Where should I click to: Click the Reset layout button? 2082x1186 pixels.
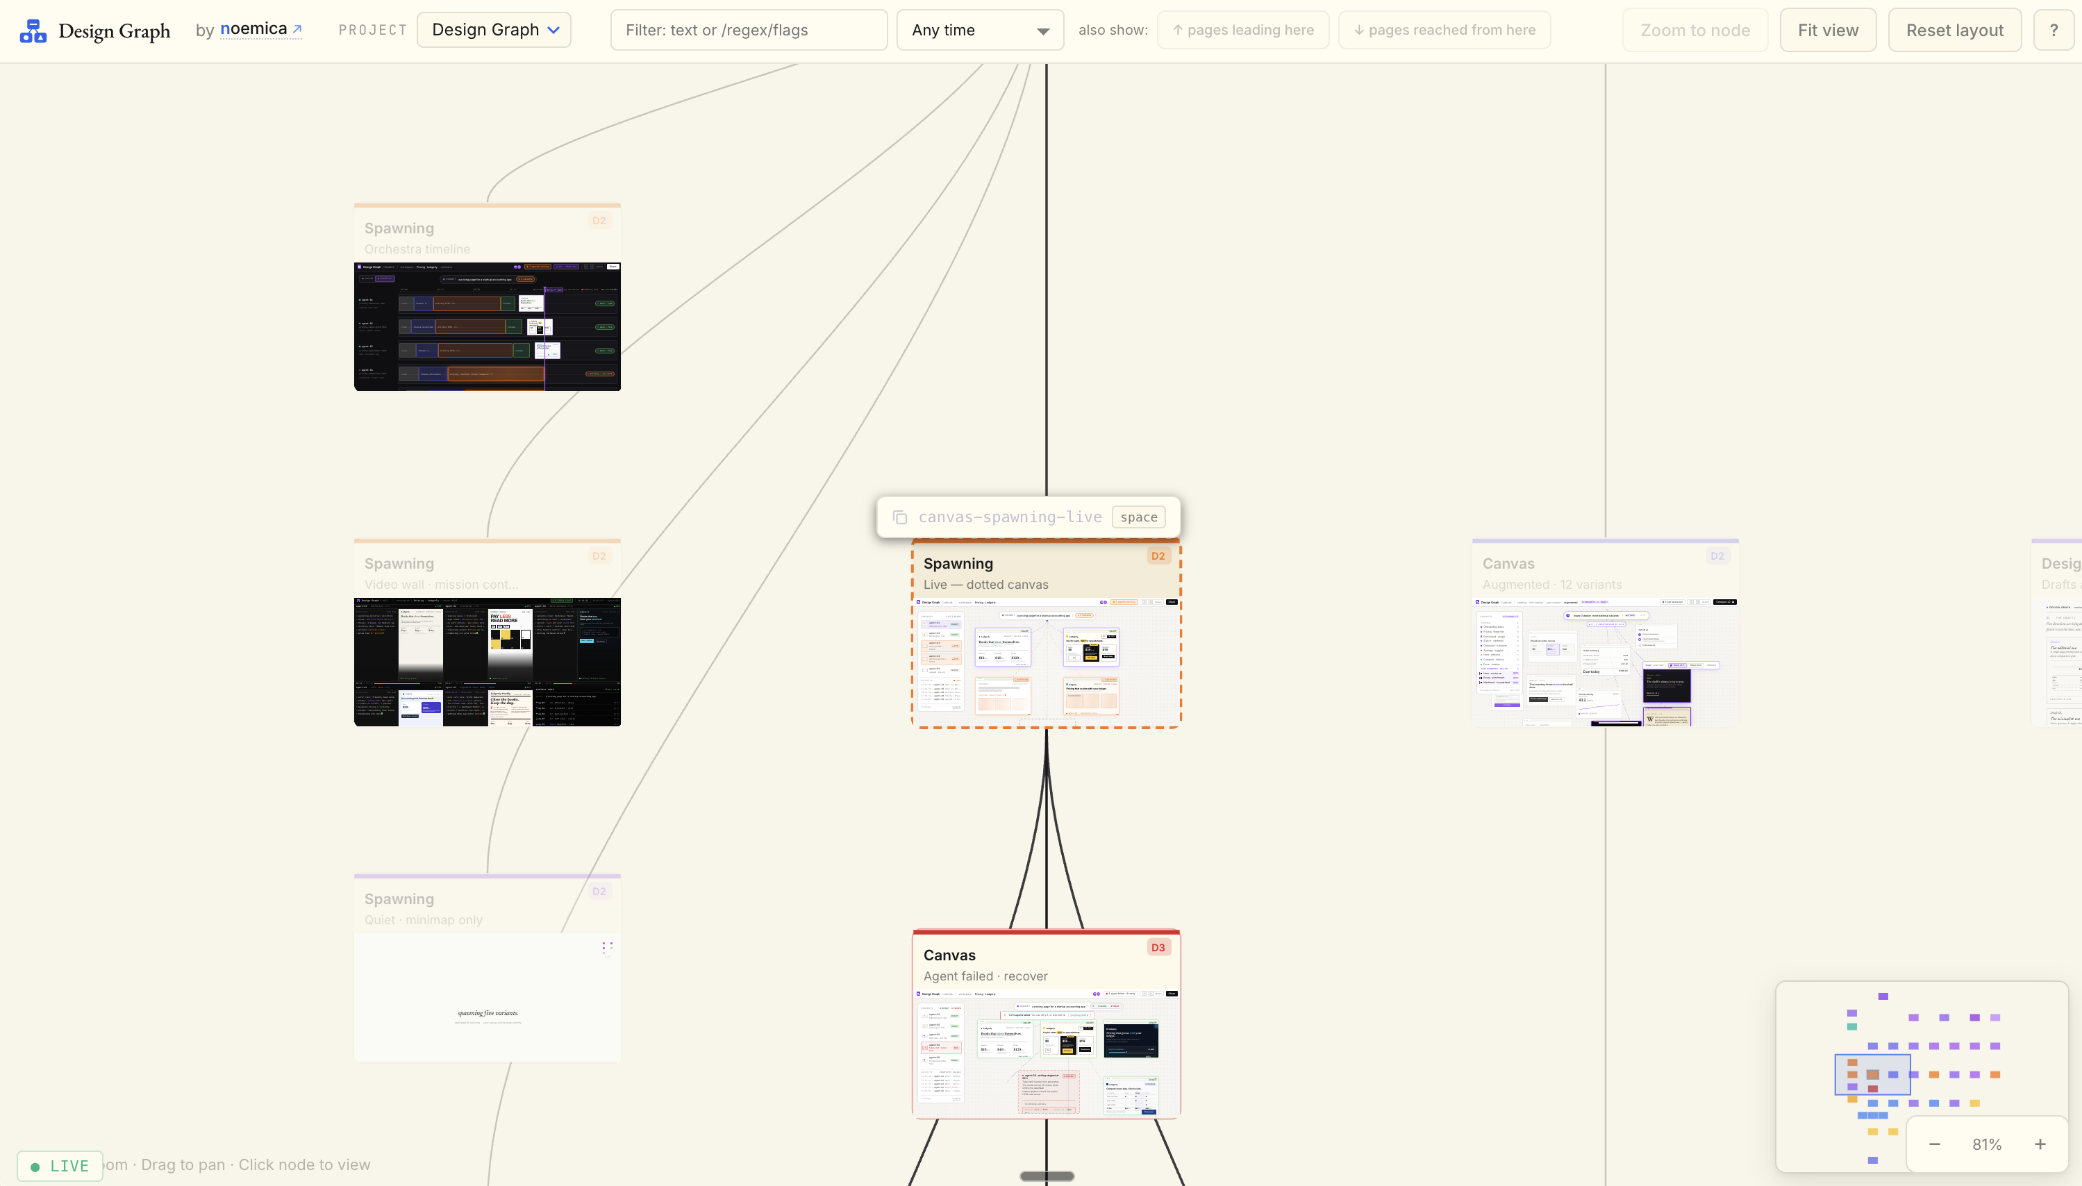[x=1955, y=29]
